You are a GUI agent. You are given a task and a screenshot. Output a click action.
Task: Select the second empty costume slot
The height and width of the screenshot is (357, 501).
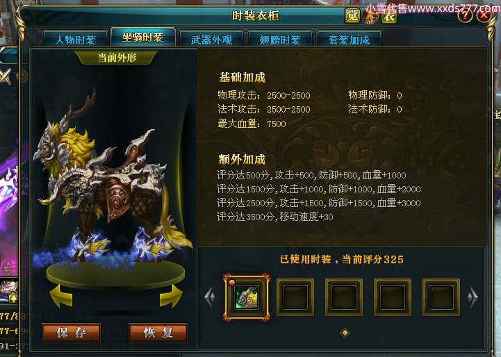(x=344, y=297)
